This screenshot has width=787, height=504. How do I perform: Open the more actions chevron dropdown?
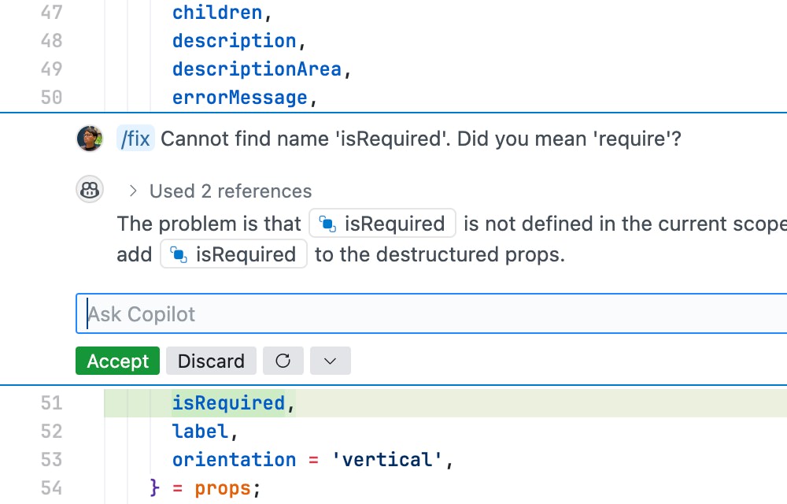click(x=331, y=361)
